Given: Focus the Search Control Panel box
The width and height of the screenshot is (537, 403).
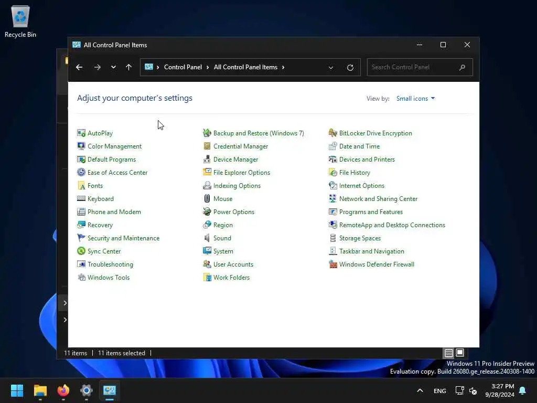Looking at the screenshot, I should pyautogui.click(x=420, y=67).
